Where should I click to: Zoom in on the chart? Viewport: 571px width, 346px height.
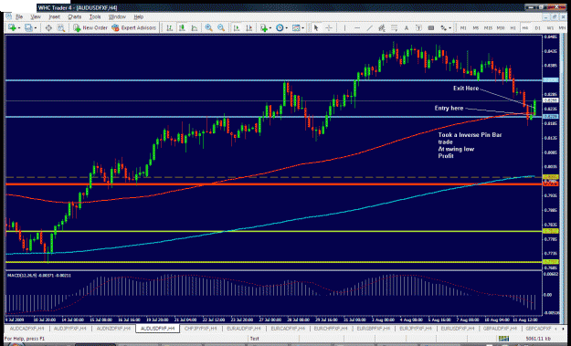click(x=208, y=27)
